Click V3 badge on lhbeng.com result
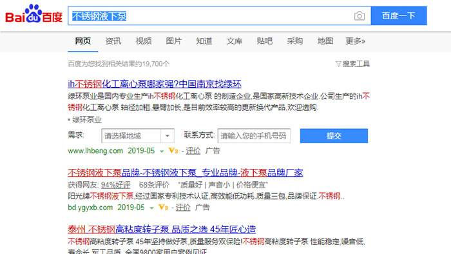This screenshot has width=451, height=254. point(173,150)
